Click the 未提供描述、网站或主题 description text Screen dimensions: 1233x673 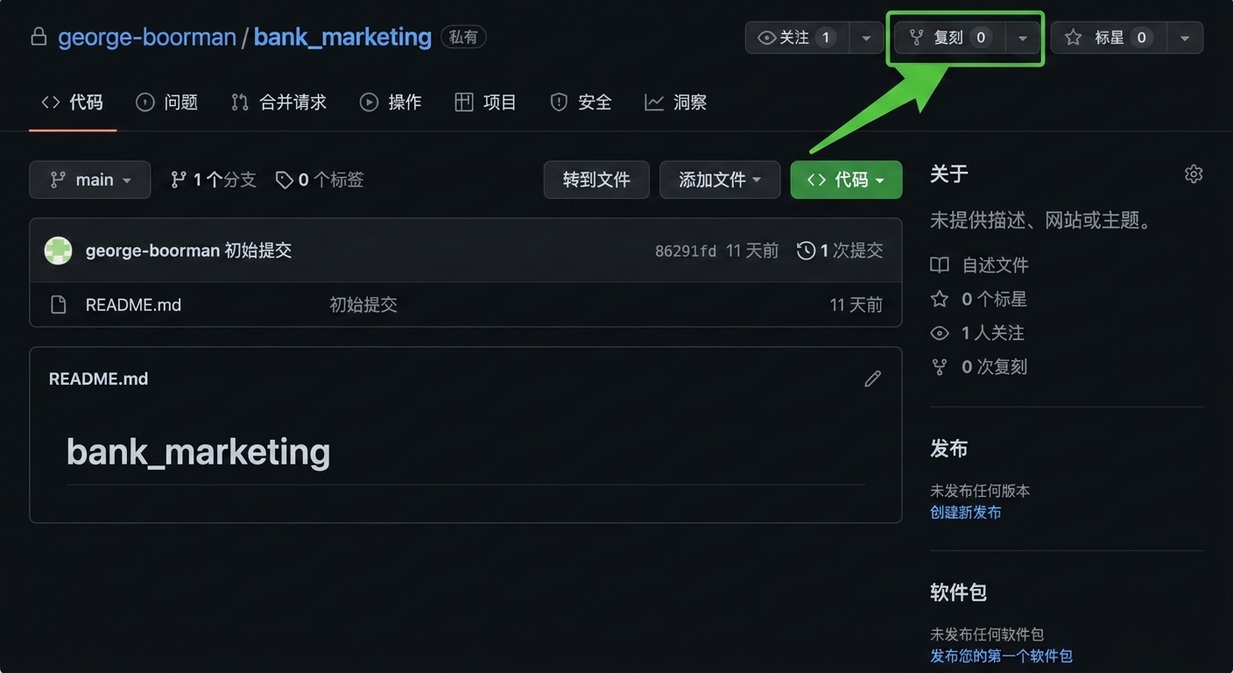(1040, 220)
